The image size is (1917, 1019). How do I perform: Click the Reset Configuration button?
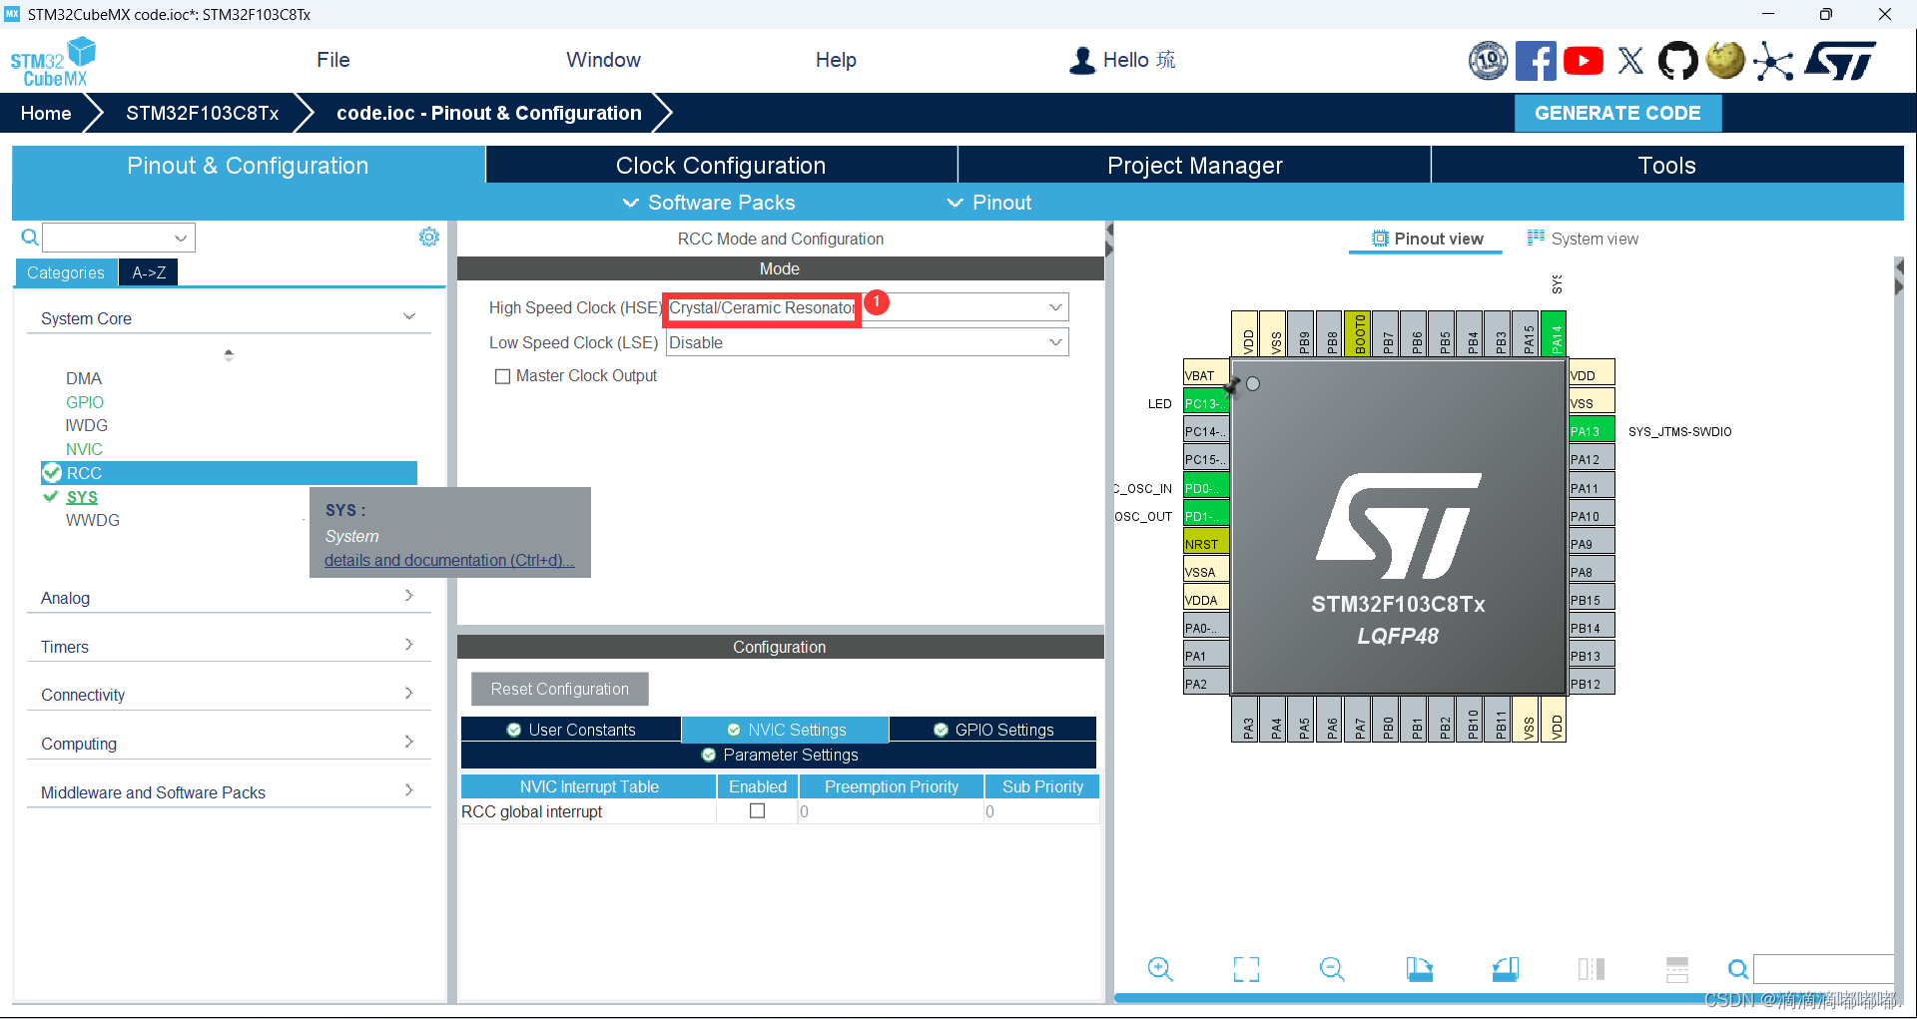click(560, 689)
